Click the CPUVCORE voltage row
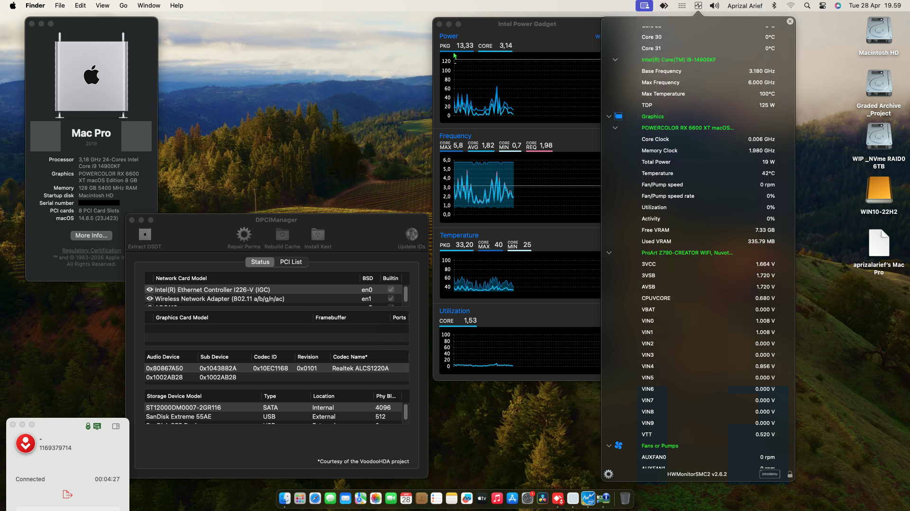This screenshot has width=910, height=511. (x=708, y=298)
